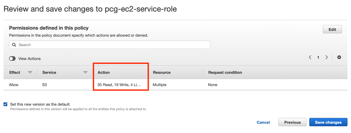Viewport: 351px width, 133px height.
Task: Select page number 1 in pagination
Action: pyautogui.click(x=318, y=57)
